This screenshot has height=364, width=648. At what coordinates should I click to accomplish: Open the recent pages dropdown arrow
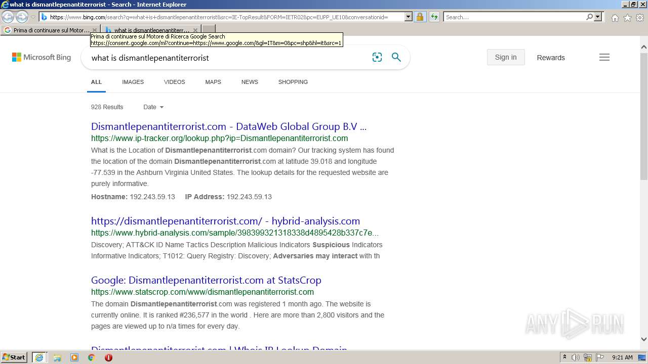coord(33,17)
